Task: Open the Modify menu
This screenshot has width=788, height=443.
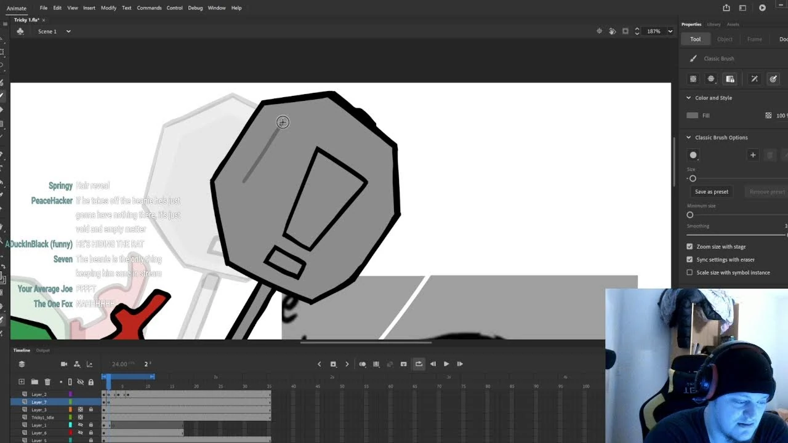Action: point(108,7)
